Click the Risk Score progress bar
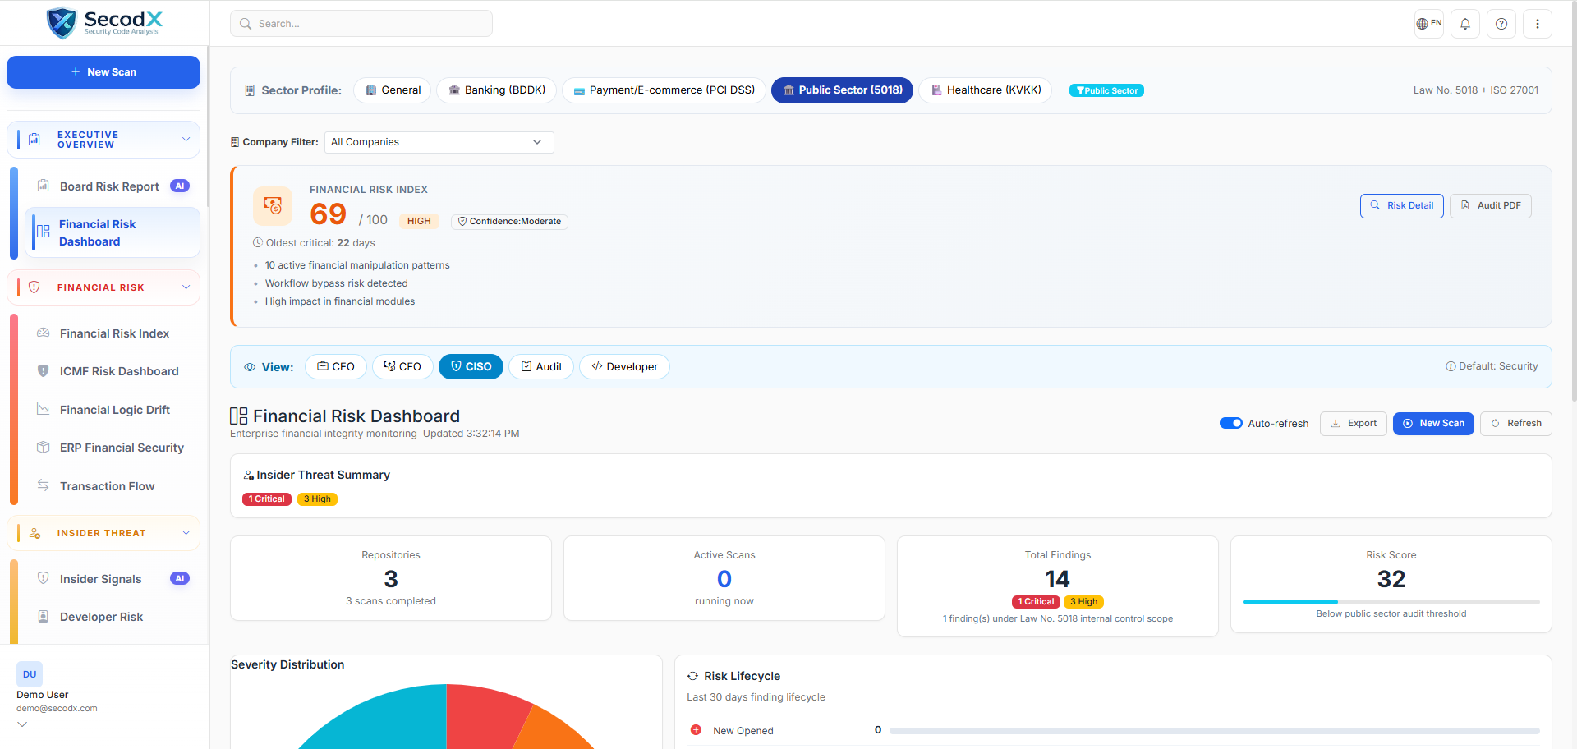This screenshot has height=749, width=1577. [1391, 602]
